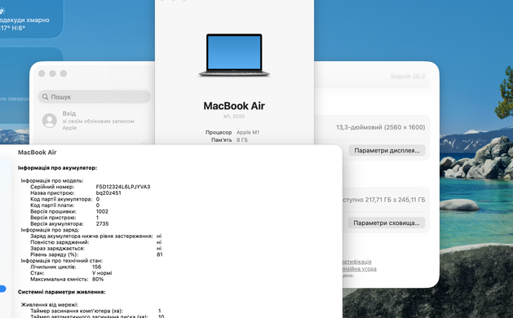Select the 'Живлення від мережі:' row
Screen dimensions: 513x318
(x=50, y=305)
